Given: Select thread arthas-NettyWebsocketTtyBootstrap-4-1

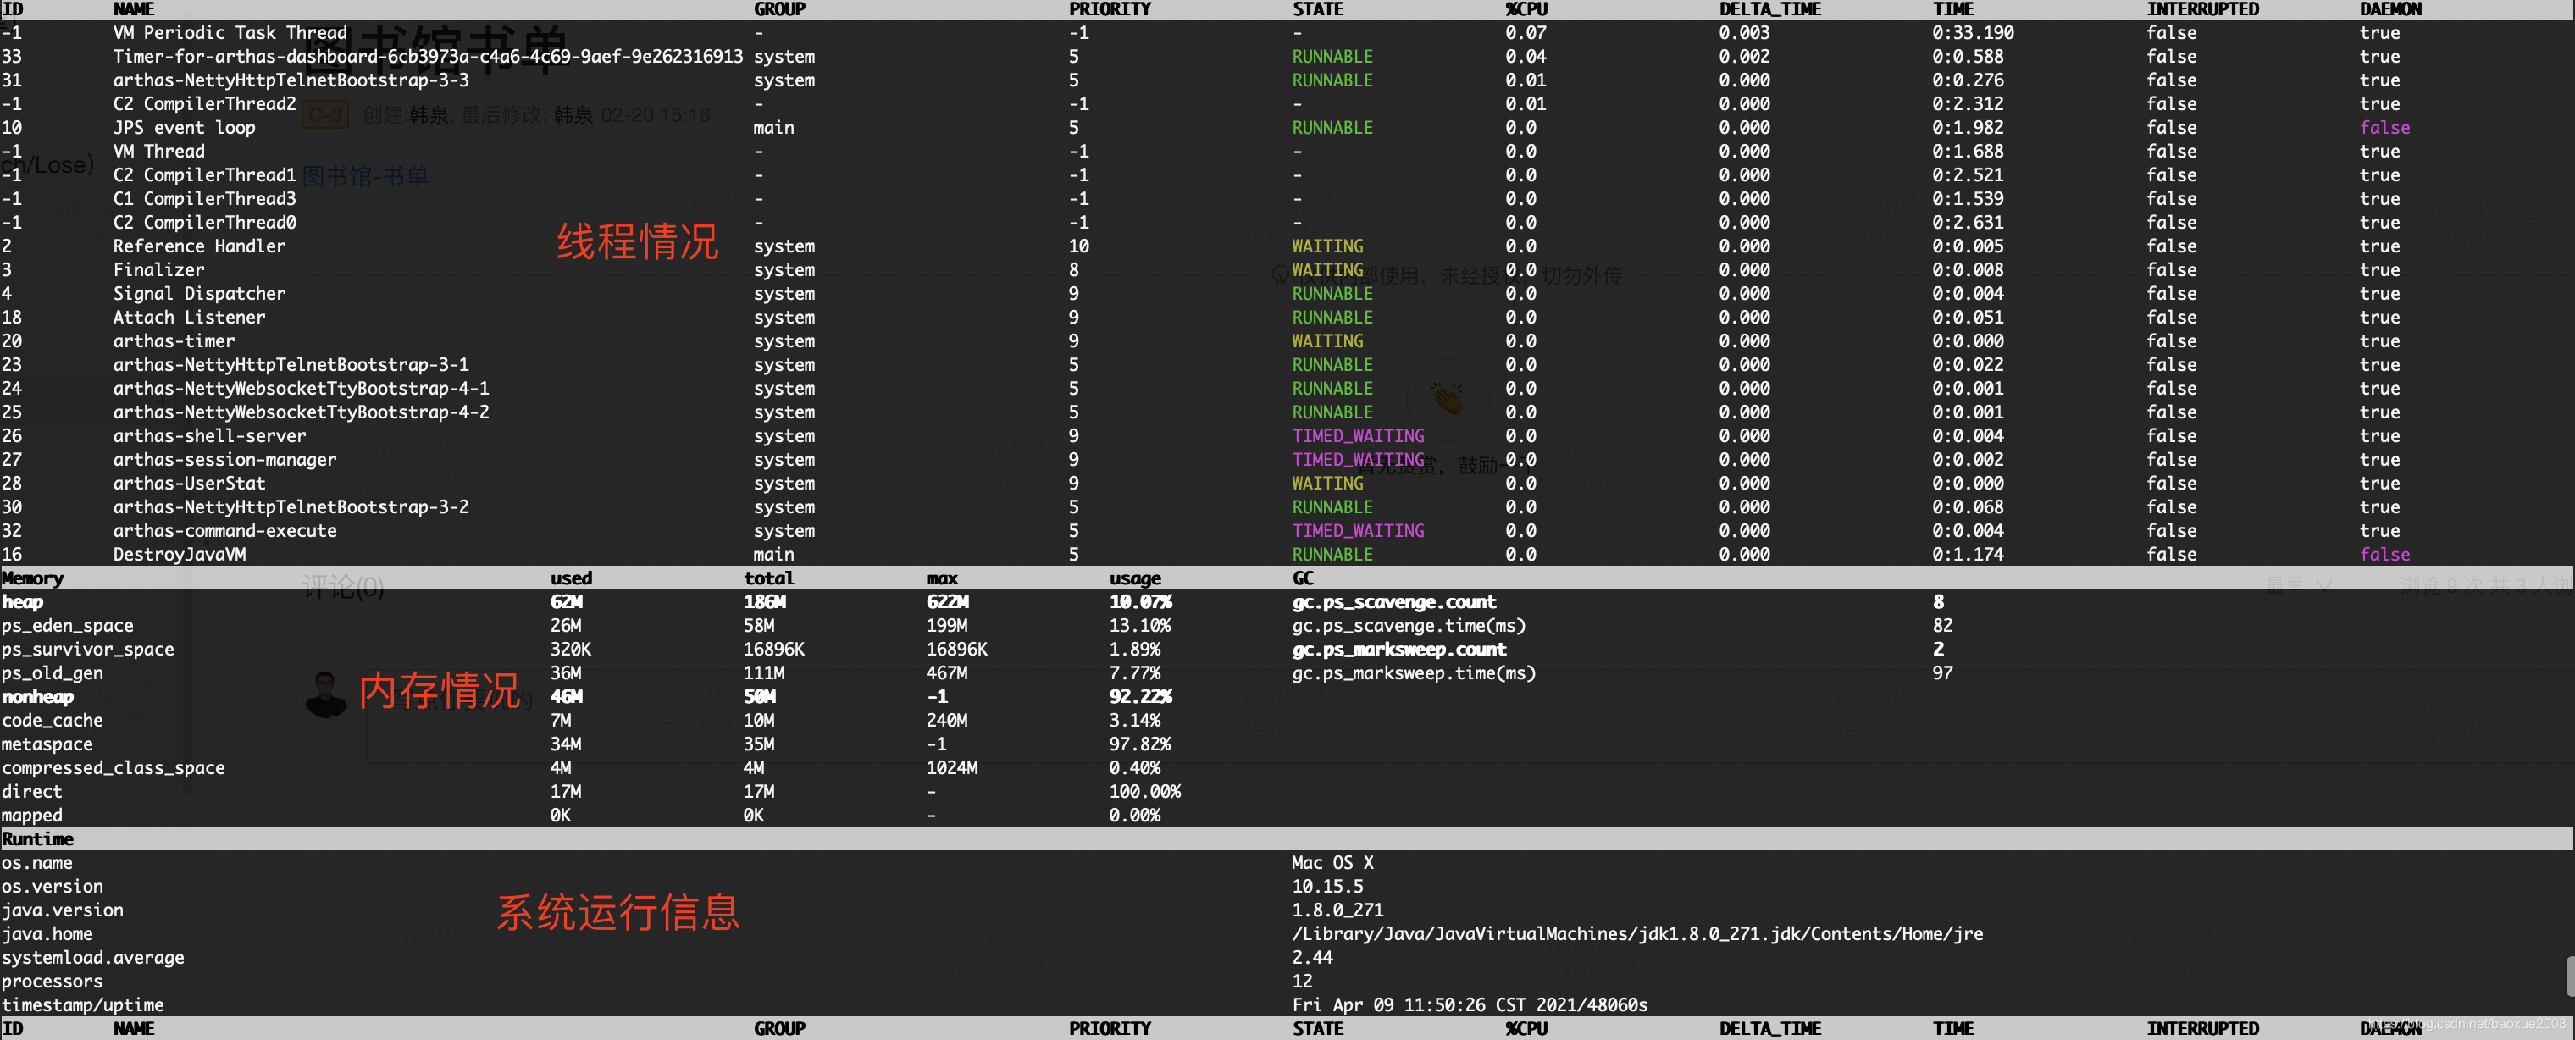Looking at the screenshot, I should coord(301,389).
